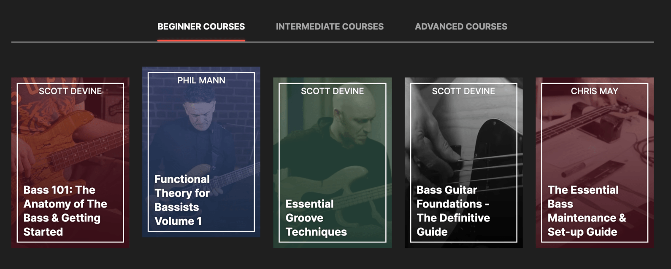Click Scott Devine's name on the Essential Groove card

(332, 91)
